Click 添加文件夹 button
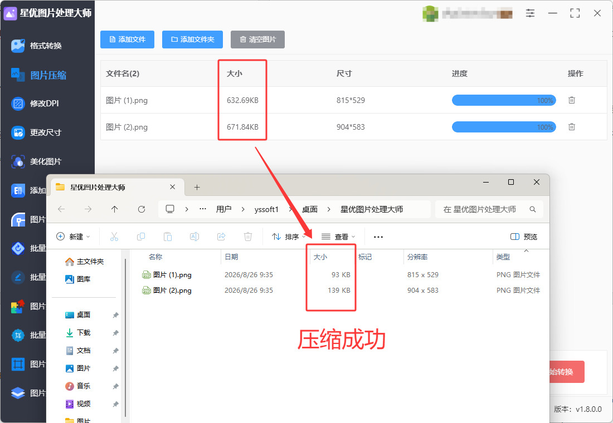The height and width of the screenshot is (423, 613). pyautogui.click(x=192, y=40)
